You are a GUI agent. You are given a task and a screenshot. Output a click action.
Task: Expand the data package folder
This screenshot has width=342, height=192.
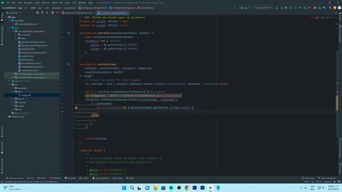(15, 38)
